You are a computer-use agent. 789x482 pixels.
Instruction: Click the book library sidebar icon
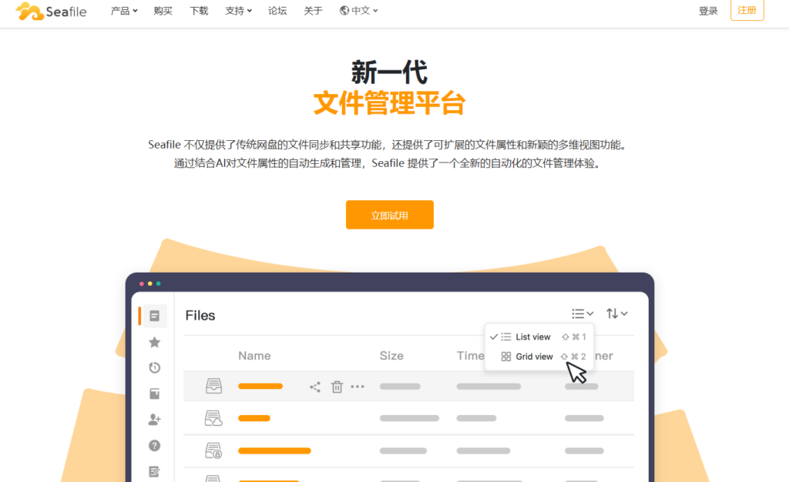(x=154, y=393)
